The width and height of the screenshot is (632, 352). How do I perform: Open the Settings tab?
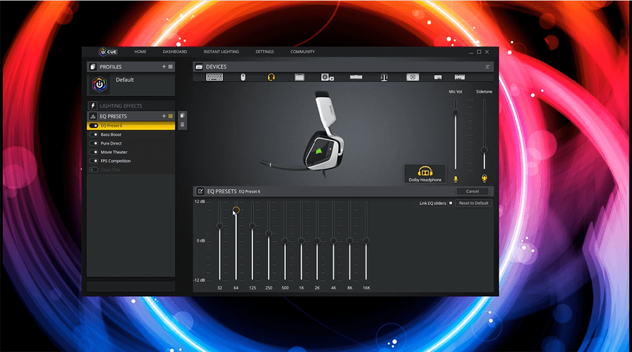point(264,52)
